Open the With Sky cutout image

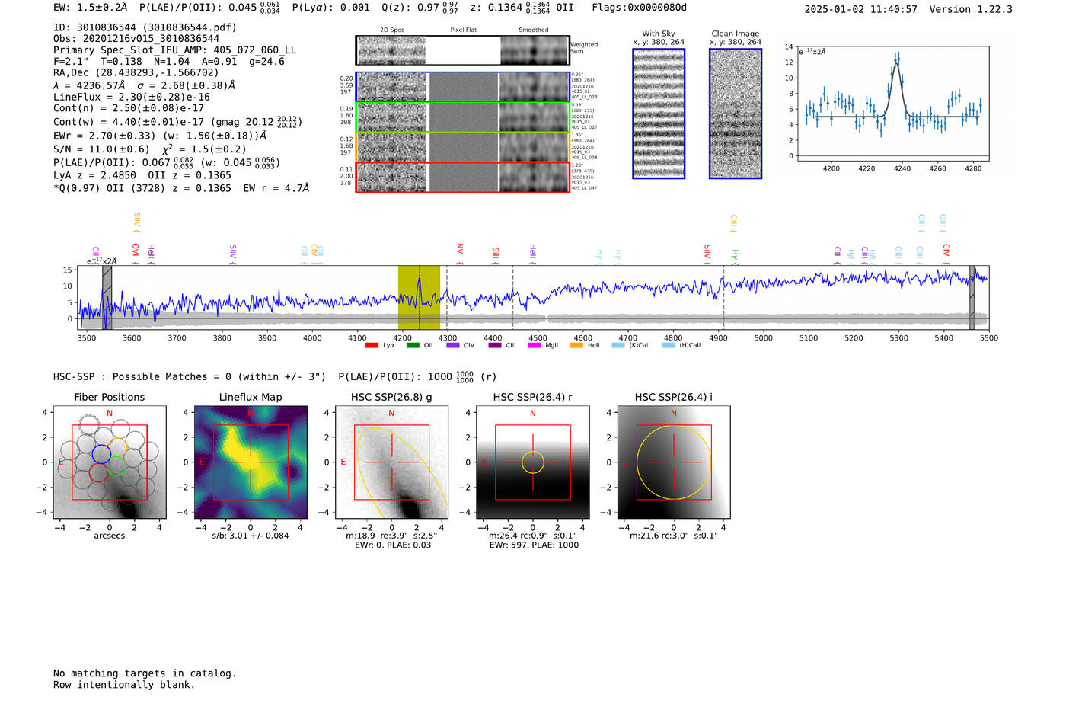pyautogui.click(x=659, y=114)
